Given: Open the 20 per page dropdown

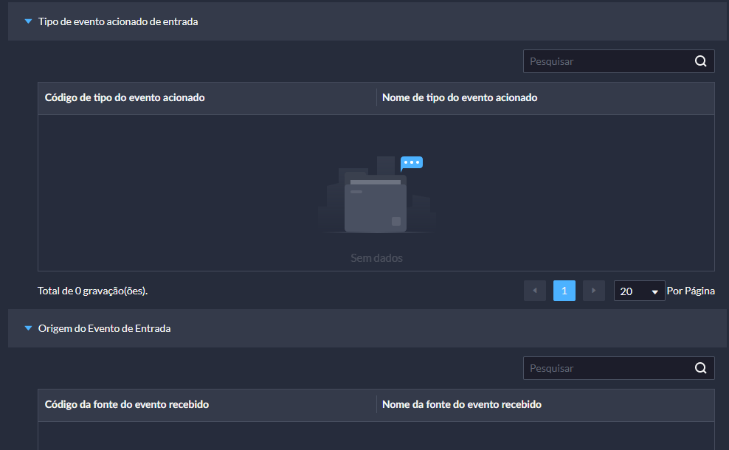Looking at the screenshot, I should [639, 291].
